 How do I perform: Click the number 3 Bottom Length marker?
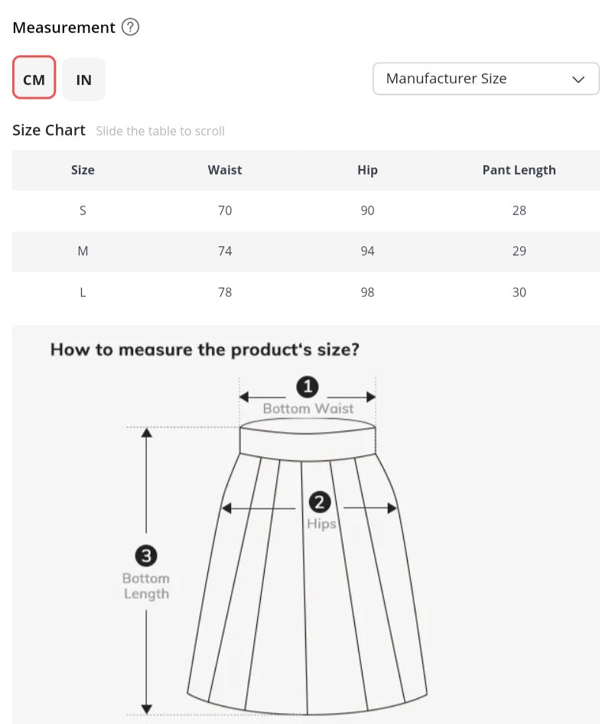146,556
